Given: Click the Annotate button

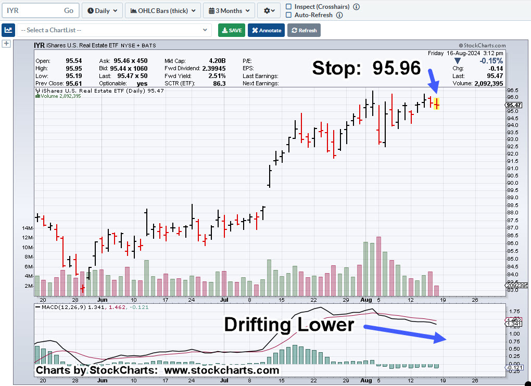Looking at the screenshot, I should [x=266, y=30].
